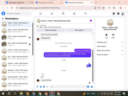Viewport: 128px width, 96px height.
Task: Open Task View on the taskbar
Action: 15,93
